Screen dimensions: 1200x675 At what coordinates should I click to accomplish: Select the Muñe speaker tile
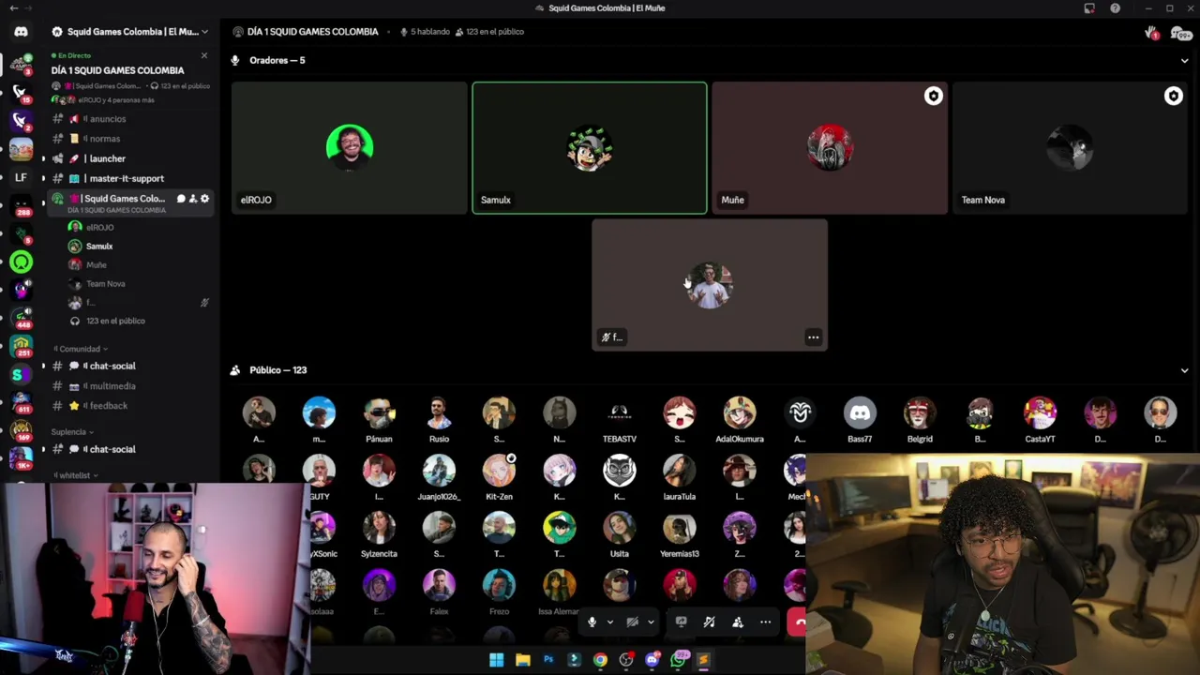pyautogui.click(x=830, y=148)
